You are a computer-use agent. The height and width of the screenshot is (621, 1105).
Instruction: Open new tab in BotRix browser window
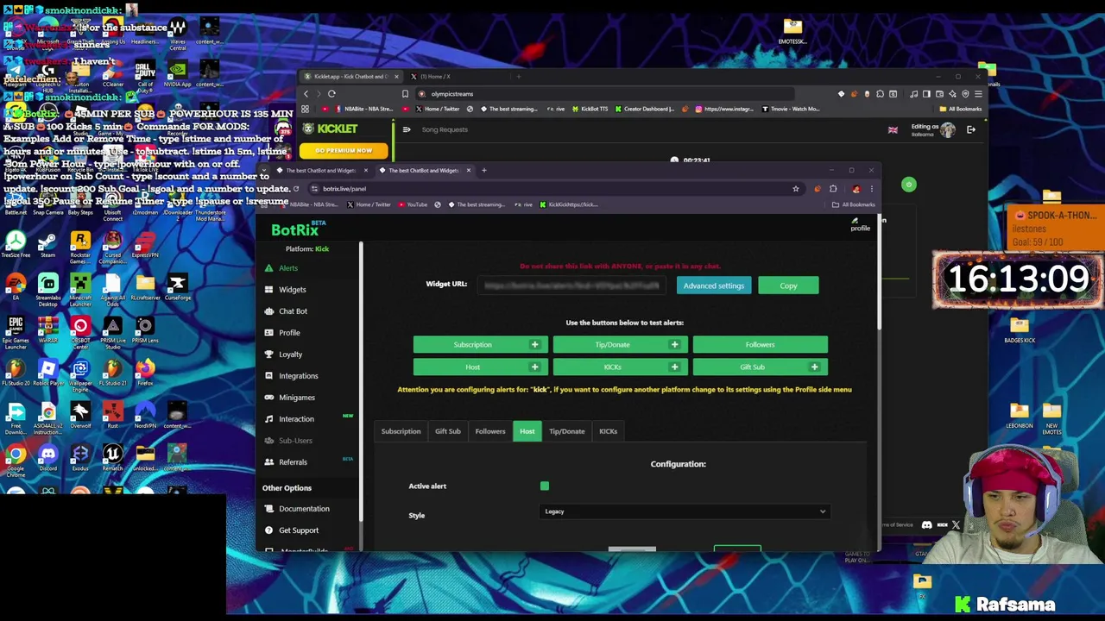click(x=483, y=171)
